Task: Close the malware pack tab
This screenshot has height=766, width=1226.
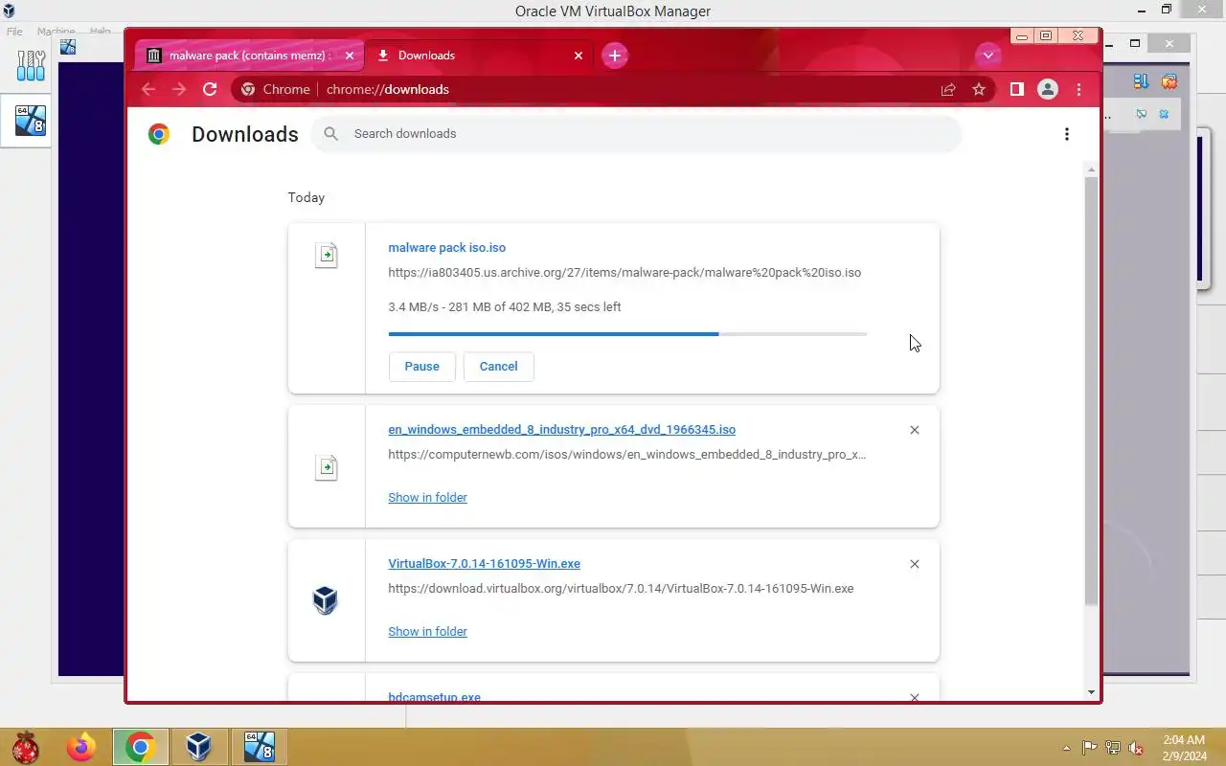Action: (x=350, y=56)
